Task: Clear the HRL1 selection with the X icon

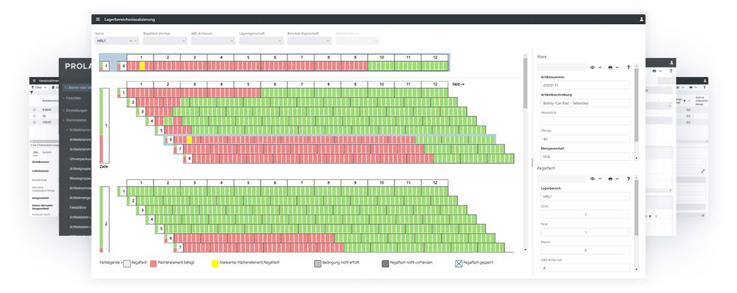Action: tap(131, 42)
